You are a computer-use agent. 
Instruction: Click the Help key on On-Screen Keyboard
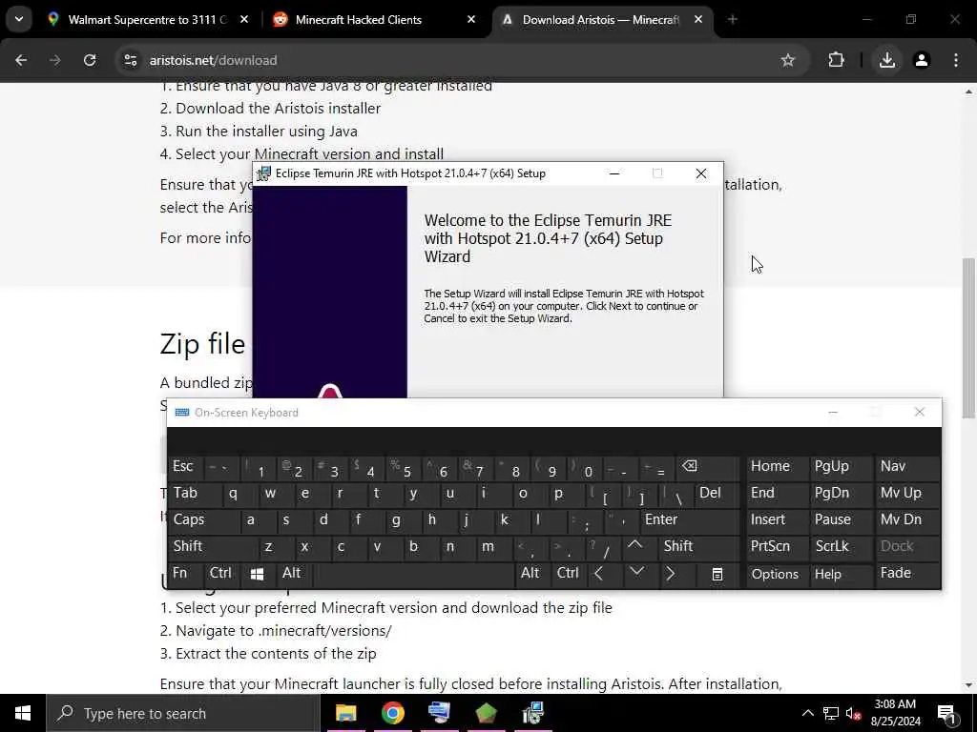pyautogui.click(x=840, y=573)
